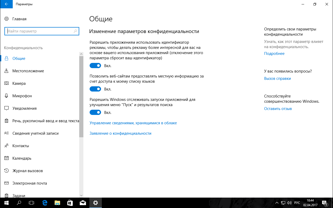The image size is (333, 208).
Task: Click the lock icon beside Общие
Action: point(7,58)
